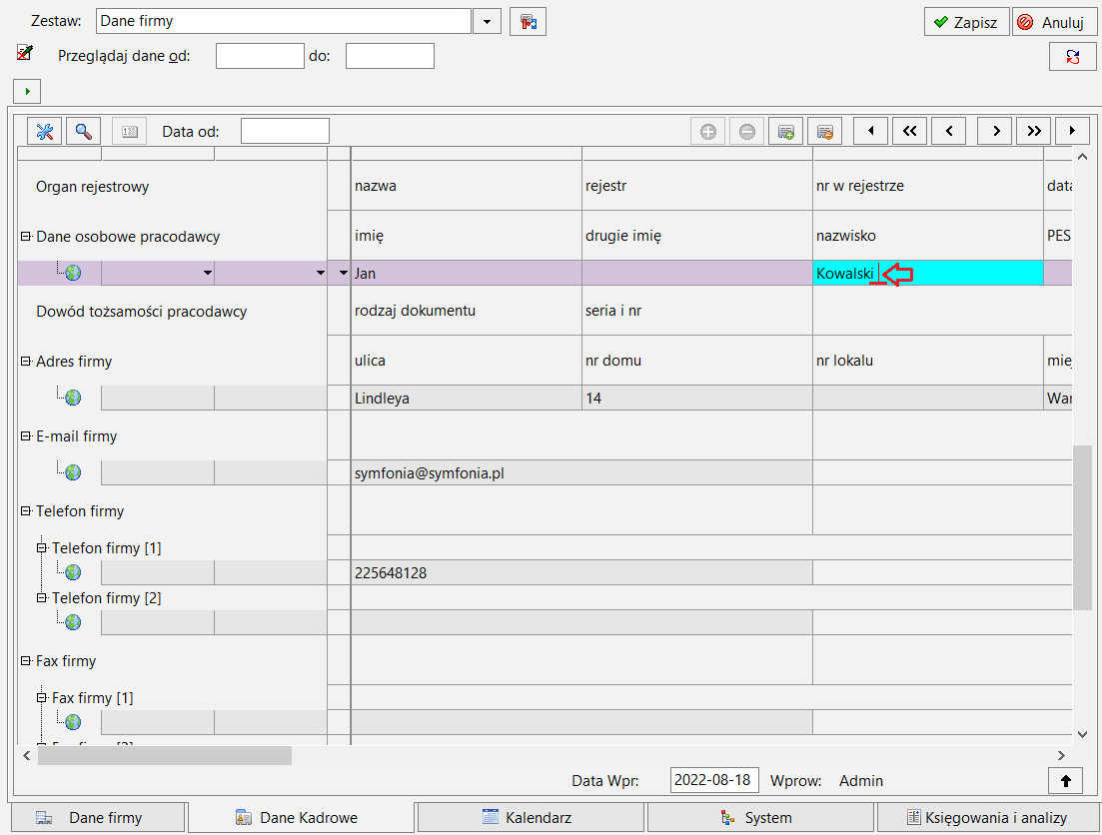
Task: Click the Data od field in grid toolbar
Action: point(285,132)
